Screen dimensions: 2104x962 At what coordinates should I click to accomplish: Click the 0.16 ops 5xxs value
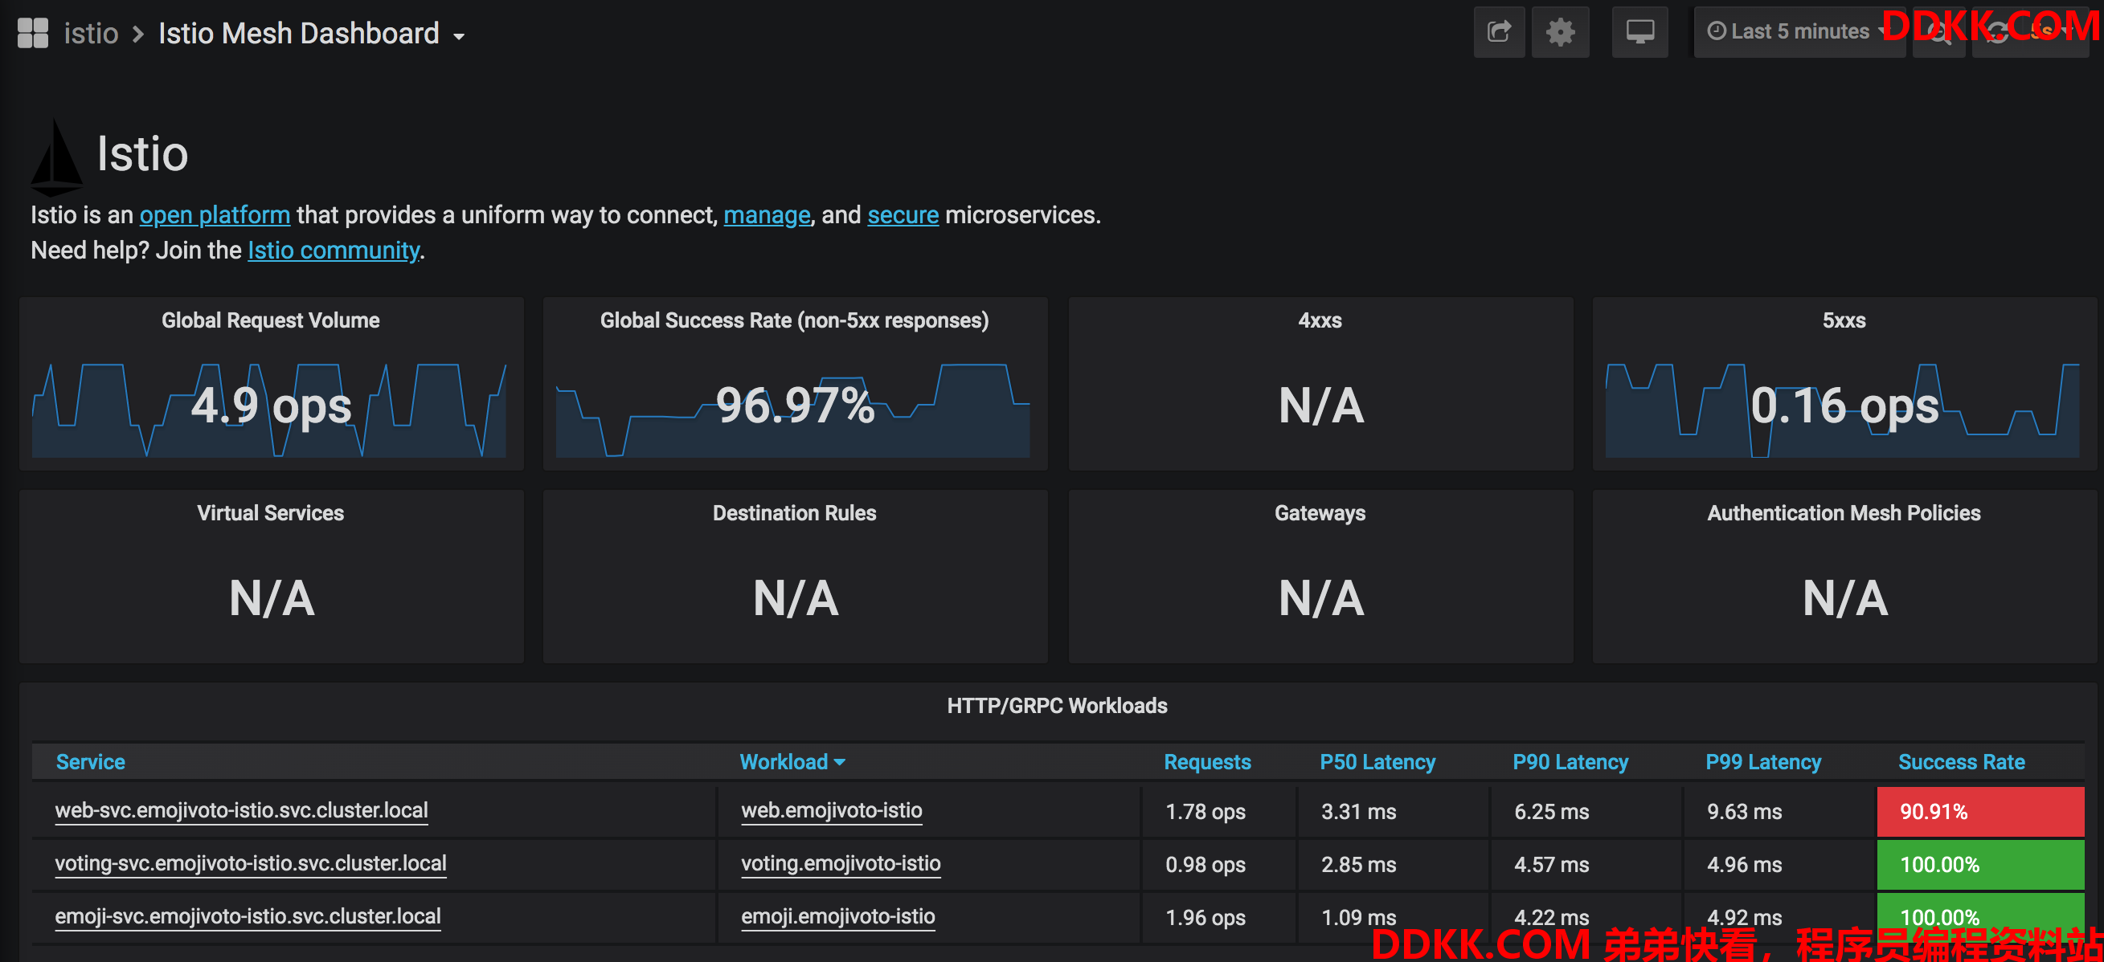[1844, 406]
